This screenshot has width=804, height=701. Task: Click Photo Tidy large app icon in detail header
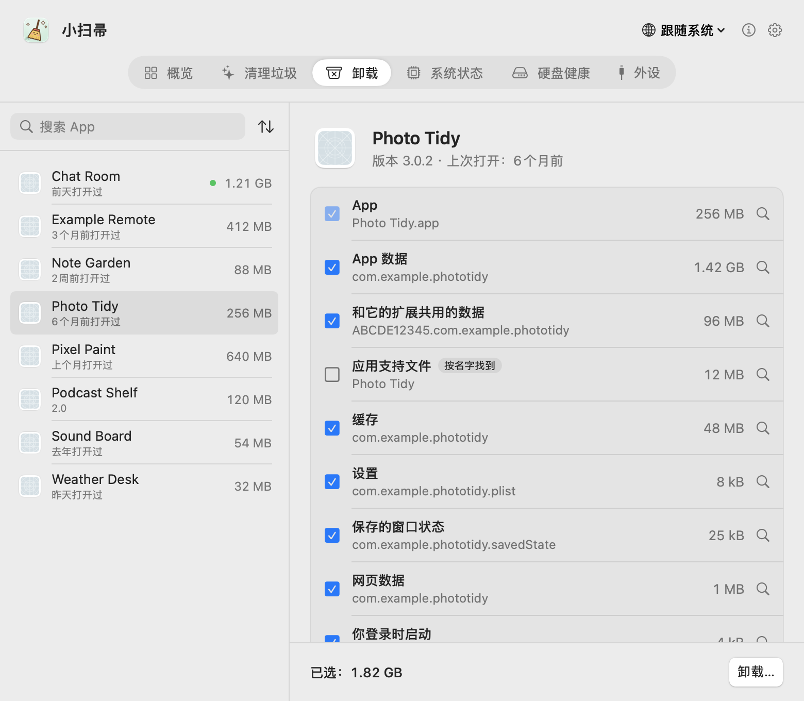[335, 148]
